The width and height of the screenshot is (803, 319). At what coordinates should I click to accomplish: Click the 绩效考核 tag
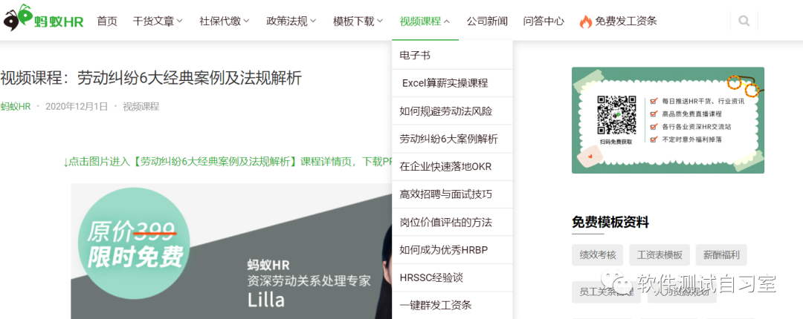click(x=598, y=254)
